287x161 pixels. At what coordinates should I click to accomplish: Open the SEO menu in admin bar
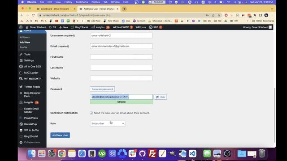pos(156,27)
